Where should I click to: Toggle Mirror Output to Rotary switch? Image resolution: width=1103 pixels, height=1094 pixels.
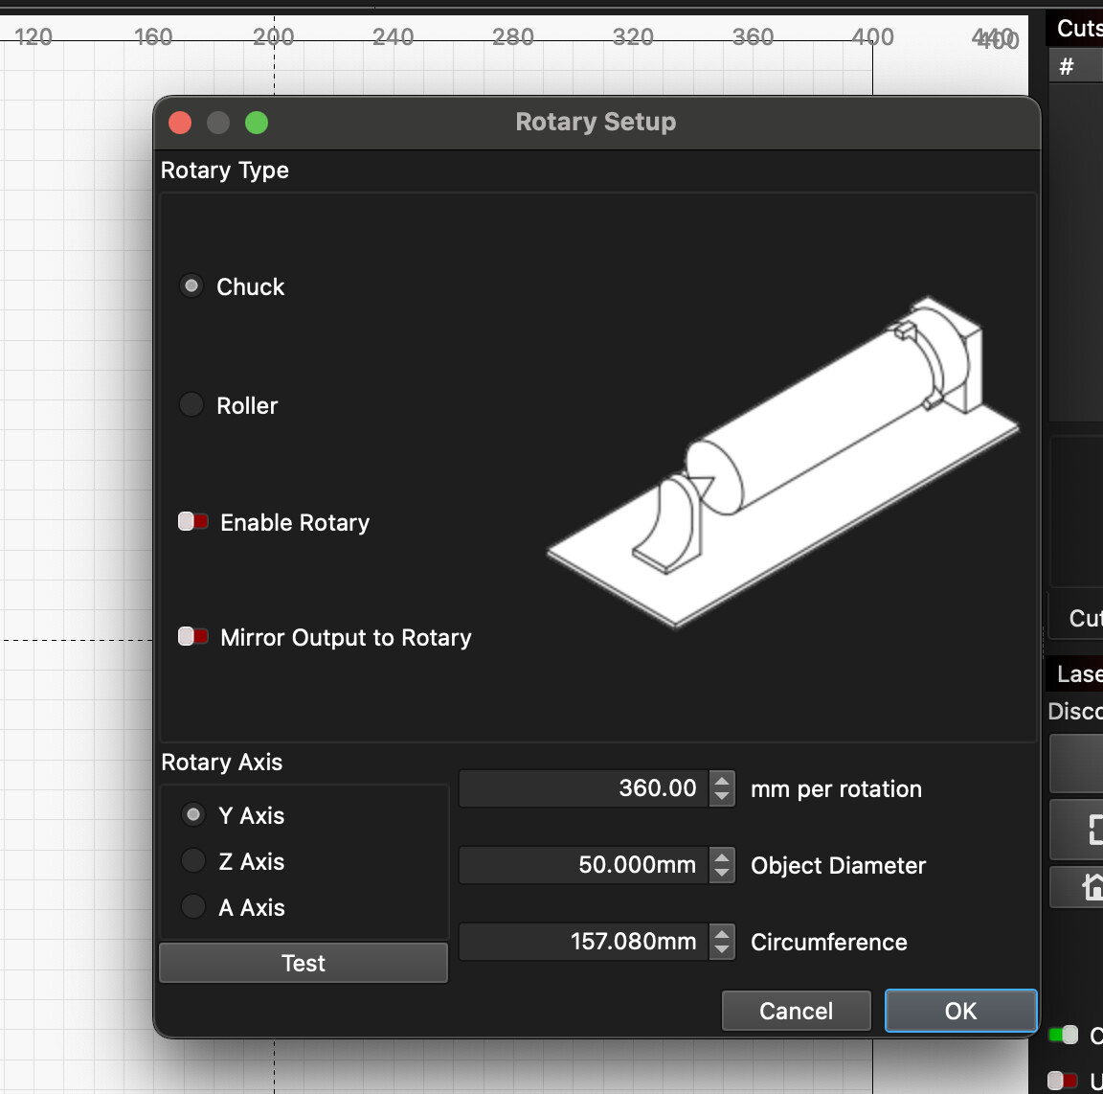[193, 637]
